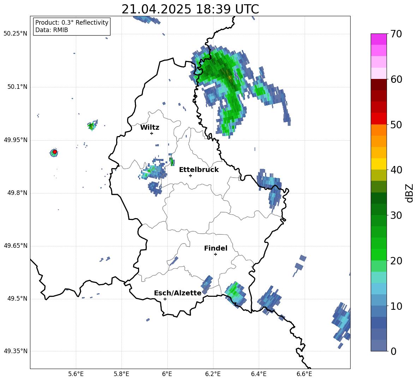The width and height of the screenshot is (418, 381).
Task: Click the 6.6°E longitude label
Action: (304, 374)
